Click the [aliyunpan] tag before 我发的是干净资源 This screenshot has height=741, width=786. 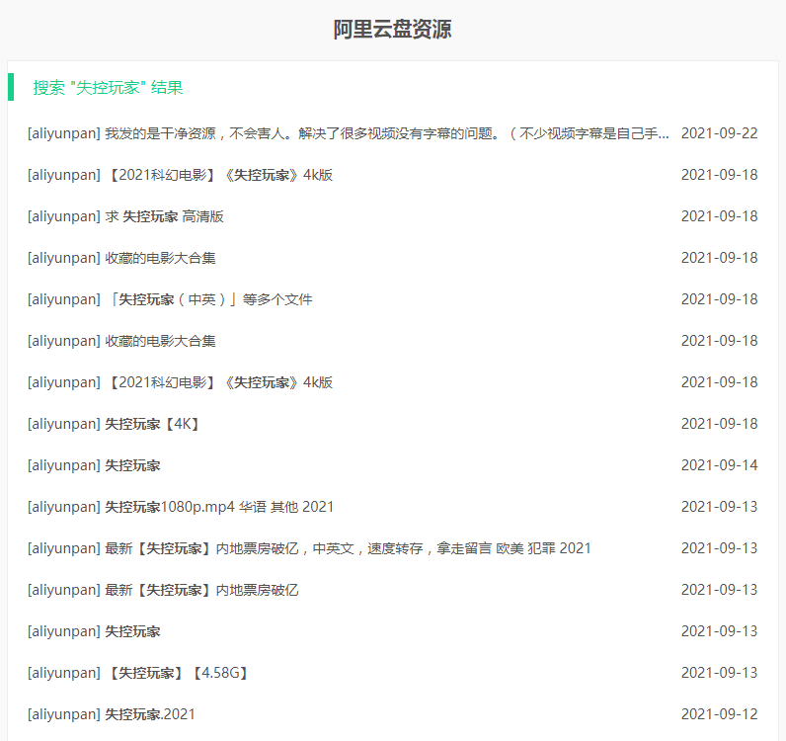click(x=64, y=133)
